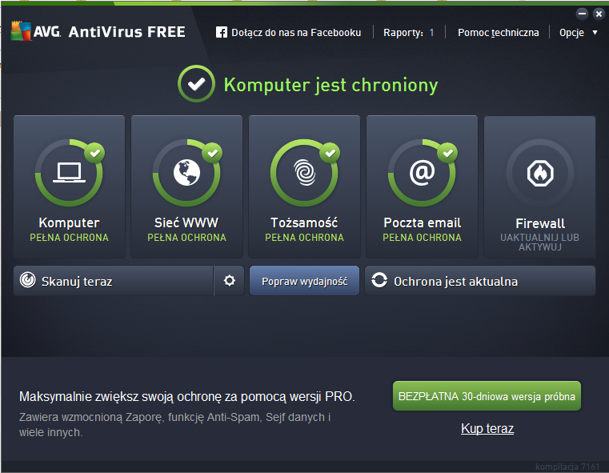Viewport: 609px width, 473px height.
Task: Click the Maksymalnie zwiększ swoją ochronę text
Action: (x=186, y=396)
